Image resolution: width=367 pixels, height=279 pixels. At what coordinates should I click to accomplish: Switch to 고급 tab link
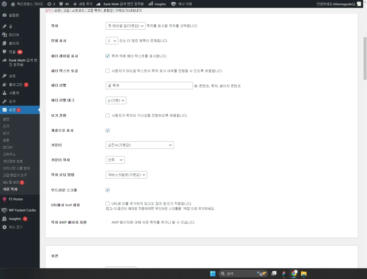pyautogui.click(x=66, y=10)
